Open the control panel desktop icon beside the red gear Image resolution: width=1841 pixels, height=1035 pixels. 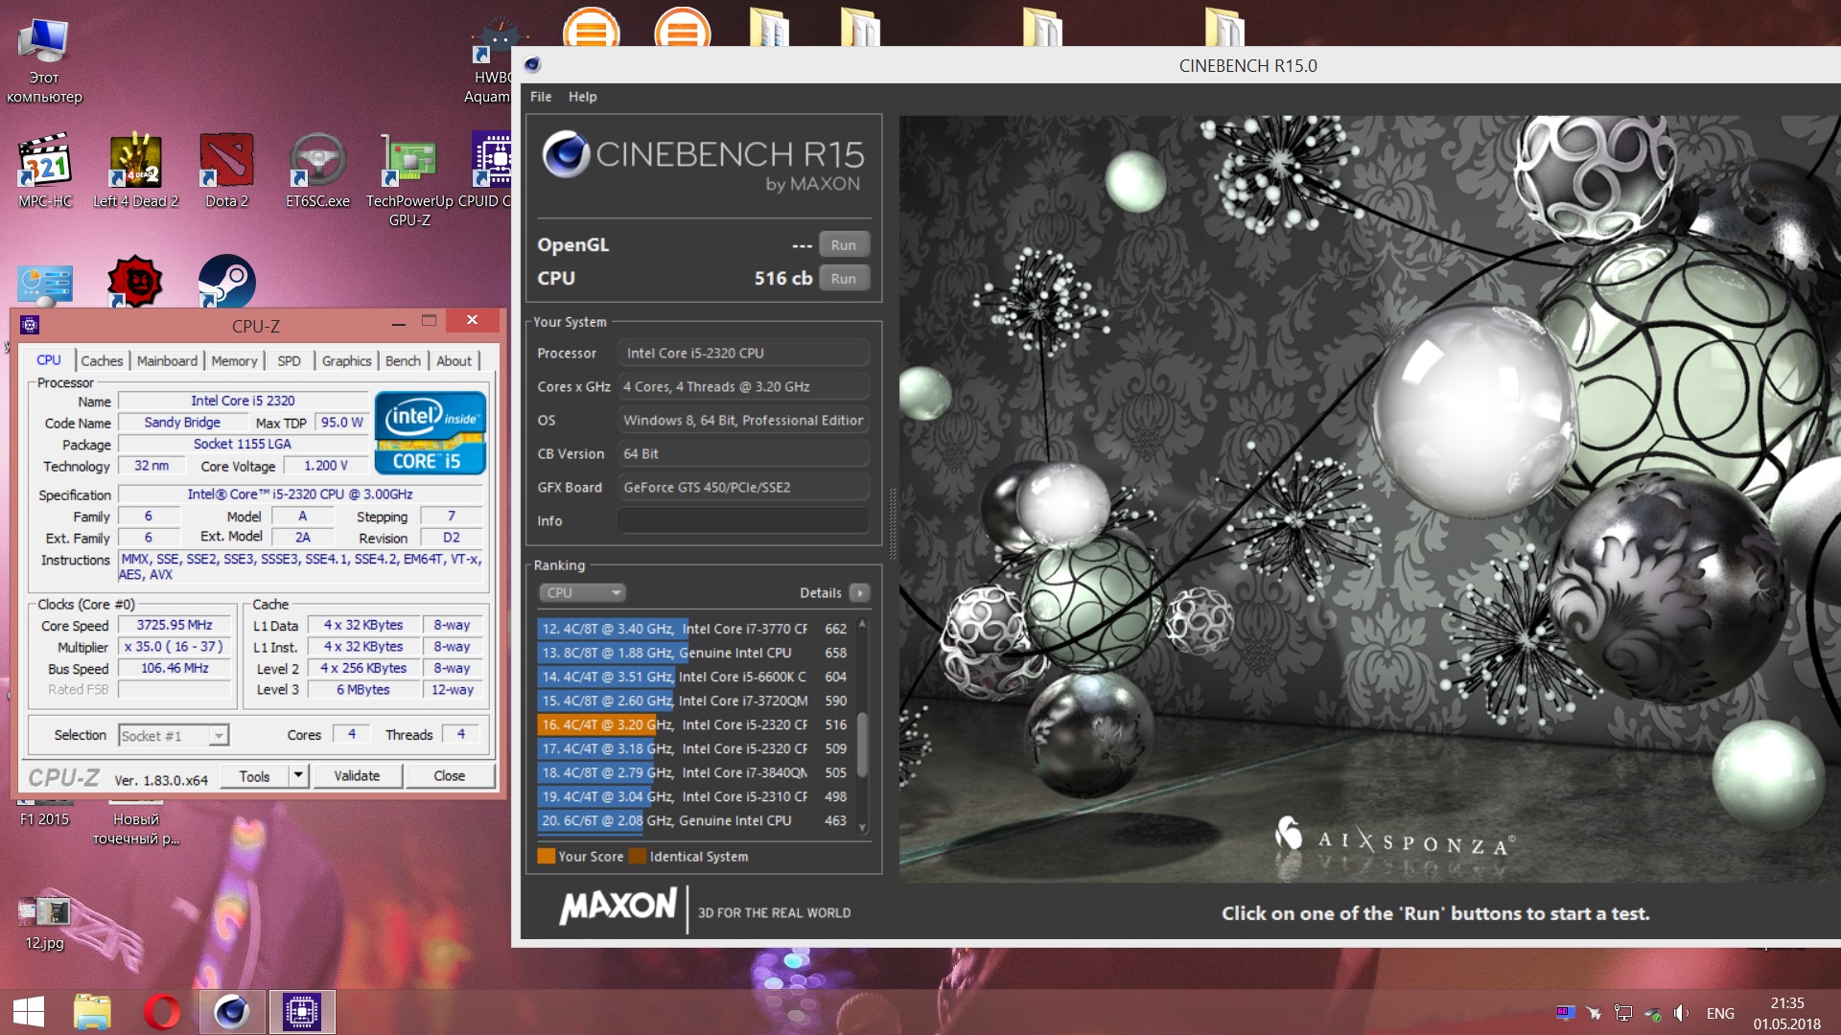point(45,285)
